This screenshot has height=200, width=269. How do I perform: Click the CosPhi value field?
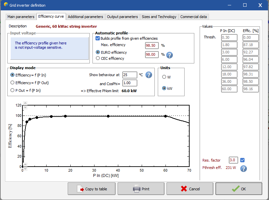click(x=130, y=83)
